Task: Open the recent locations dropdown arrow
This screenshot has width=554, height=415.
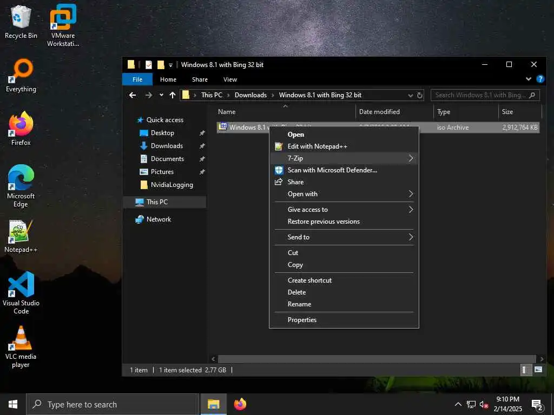Action: click(x=161, y=95)
